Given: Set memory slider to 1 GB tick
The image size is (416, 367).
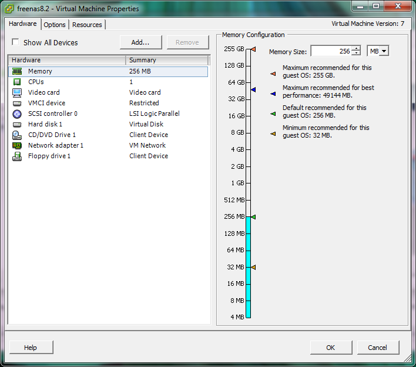Looking at the screenshot, I should [249, 183].
